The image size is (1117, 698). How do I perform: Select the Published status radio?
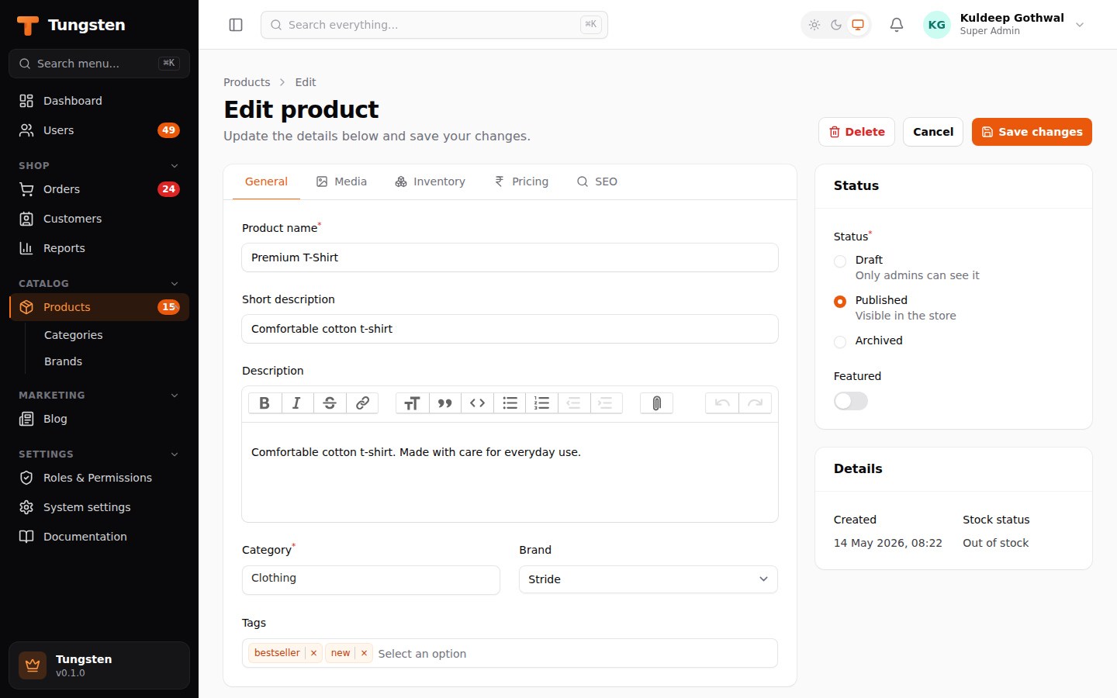(840, 302)
